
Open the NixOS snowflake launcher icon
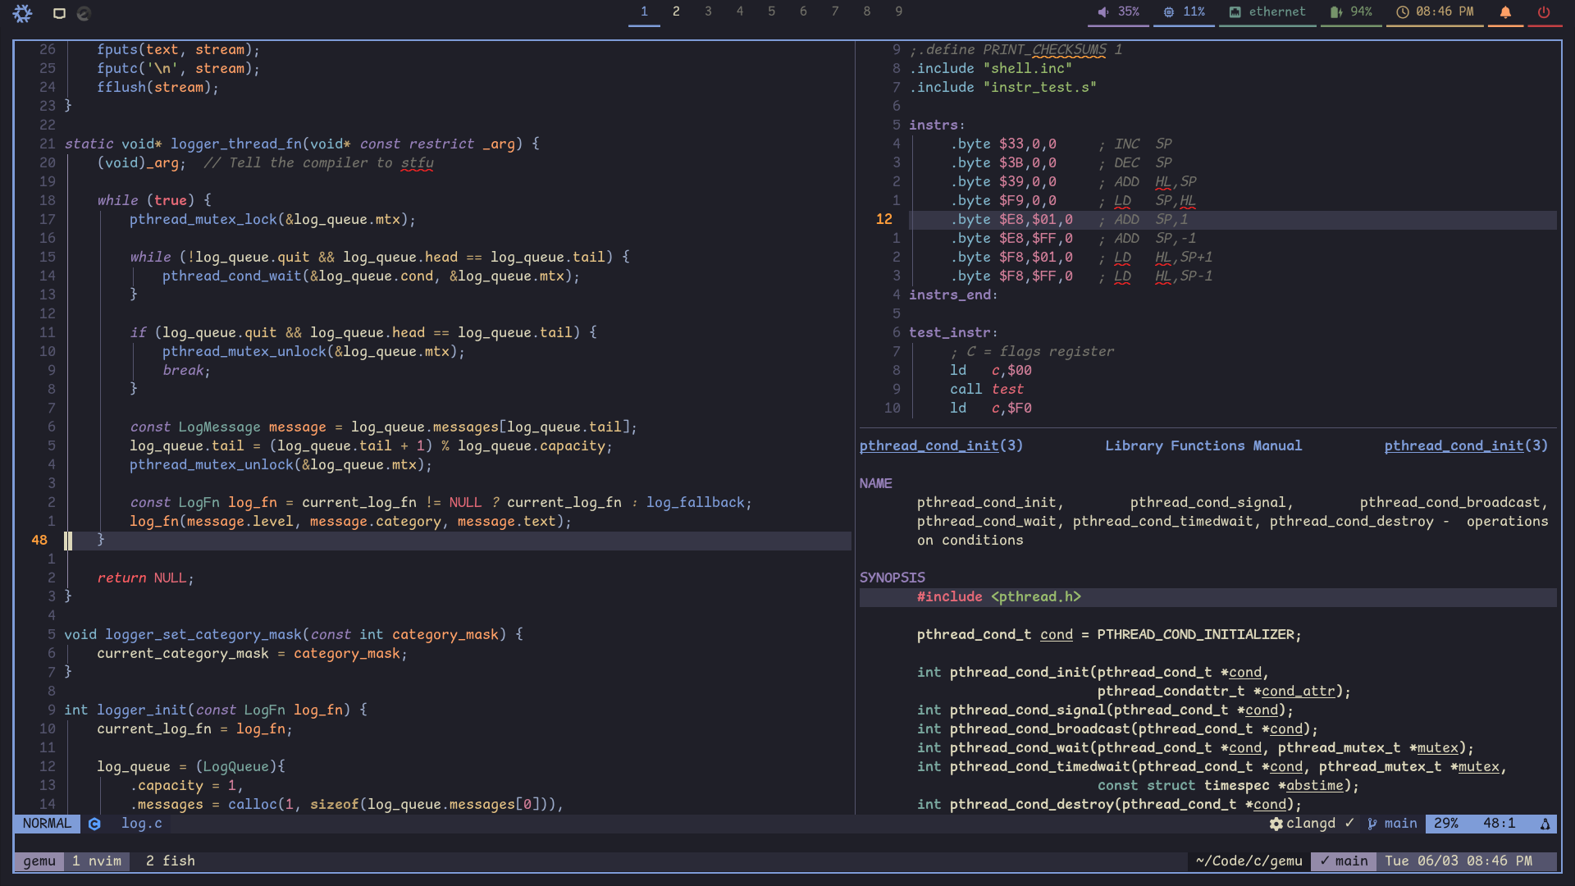[22, 13]
